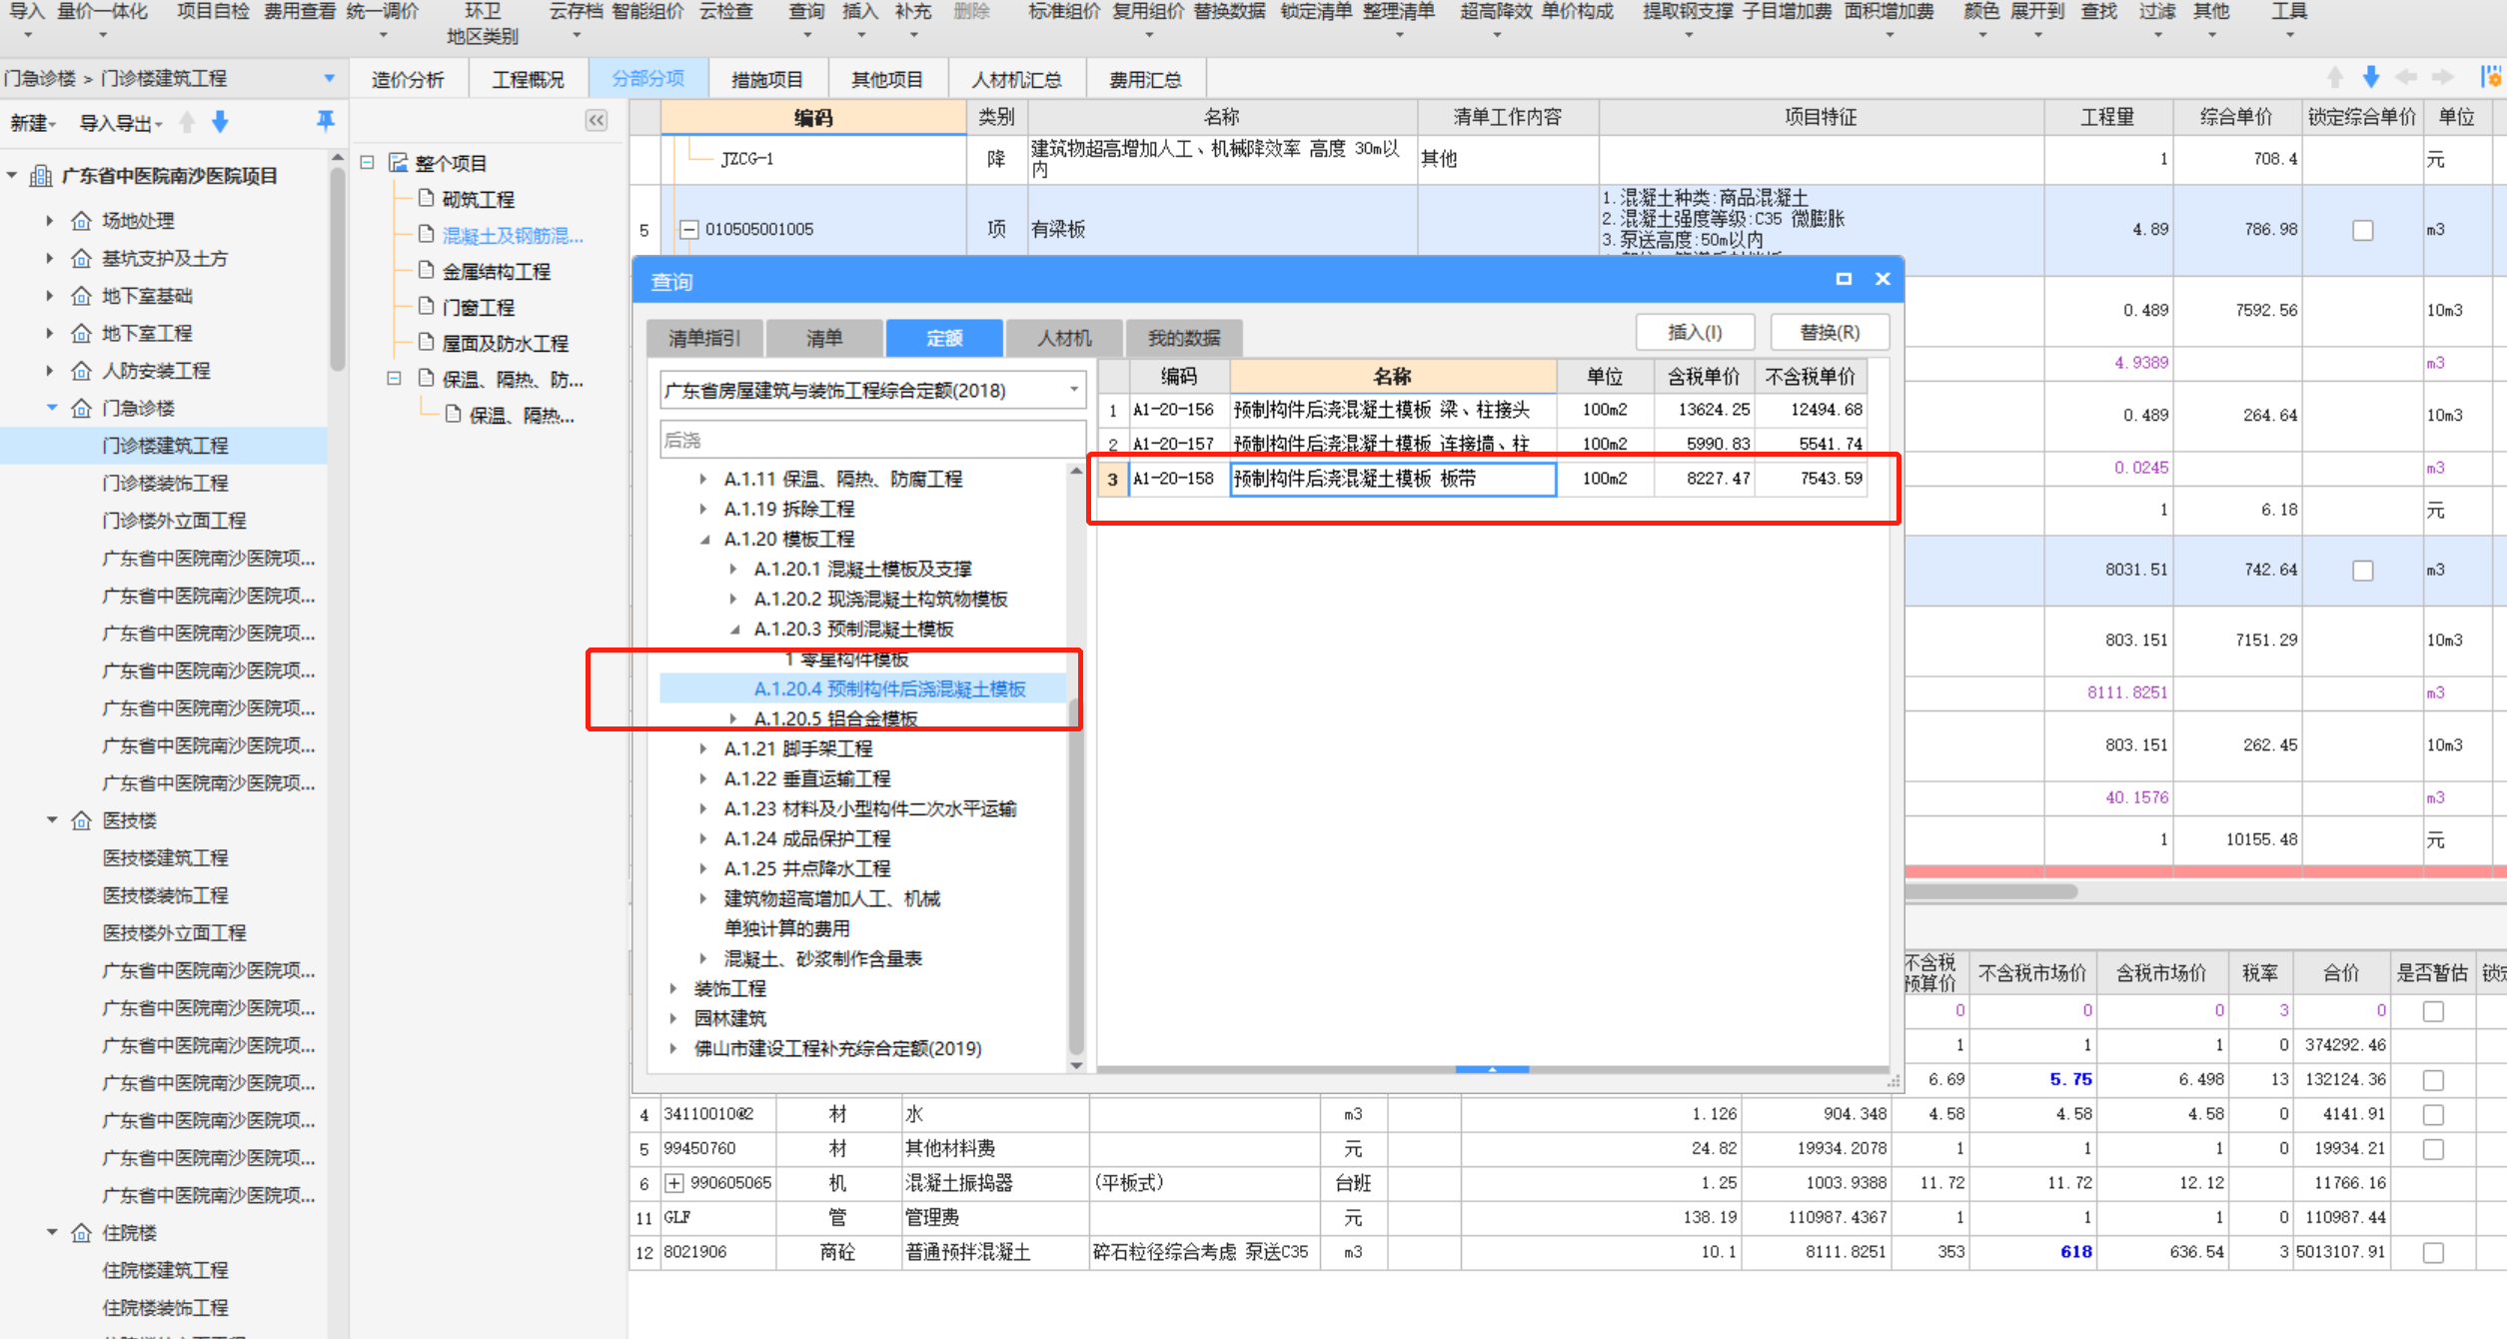The image size is (2507, 1339).
Task: Open the 广东省房屋建筑与装饰工程综合定额(2018) combo box
Action: coord(872,390)
